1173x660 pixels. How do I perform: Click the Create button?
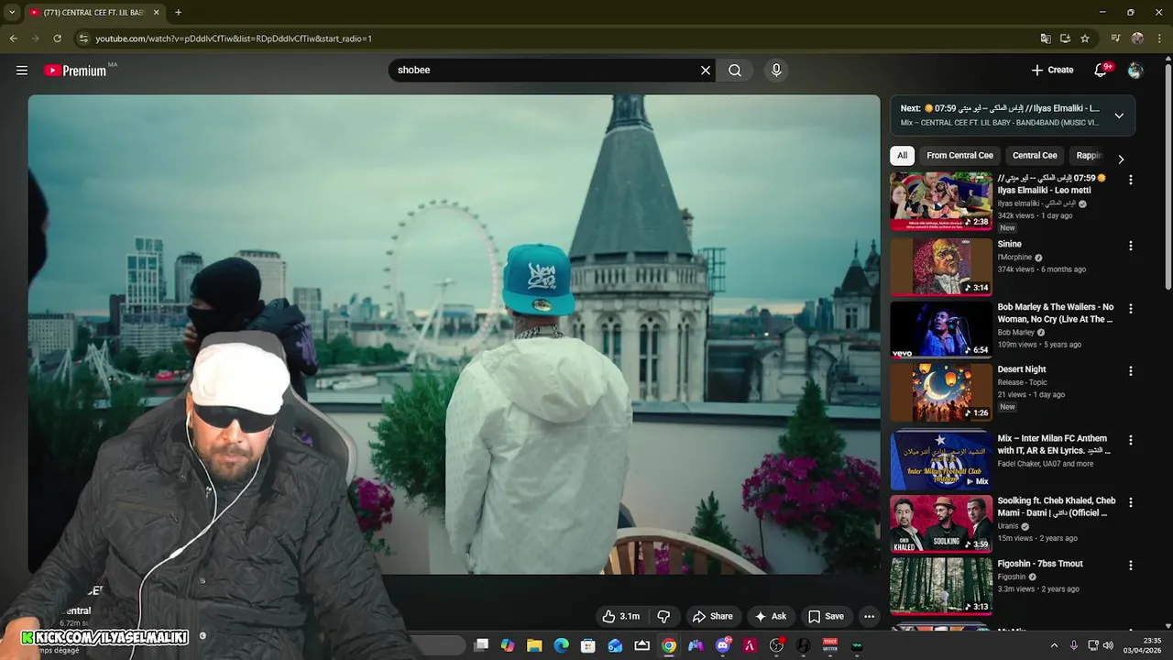[x=1052, y=70]
